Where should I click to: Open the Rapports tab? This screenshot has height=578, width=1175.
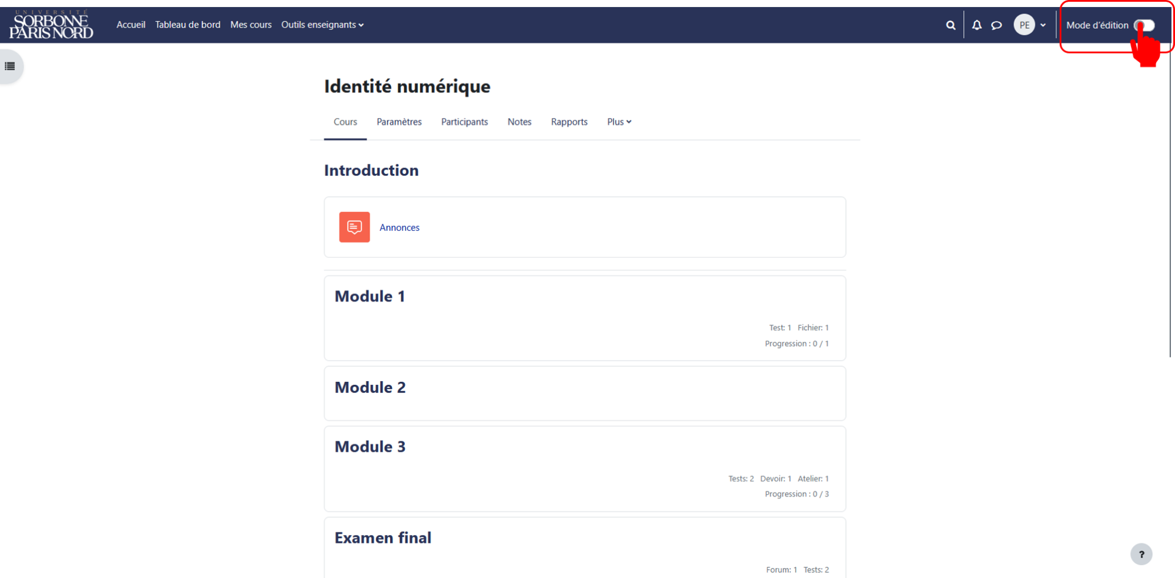click(569, 122)
